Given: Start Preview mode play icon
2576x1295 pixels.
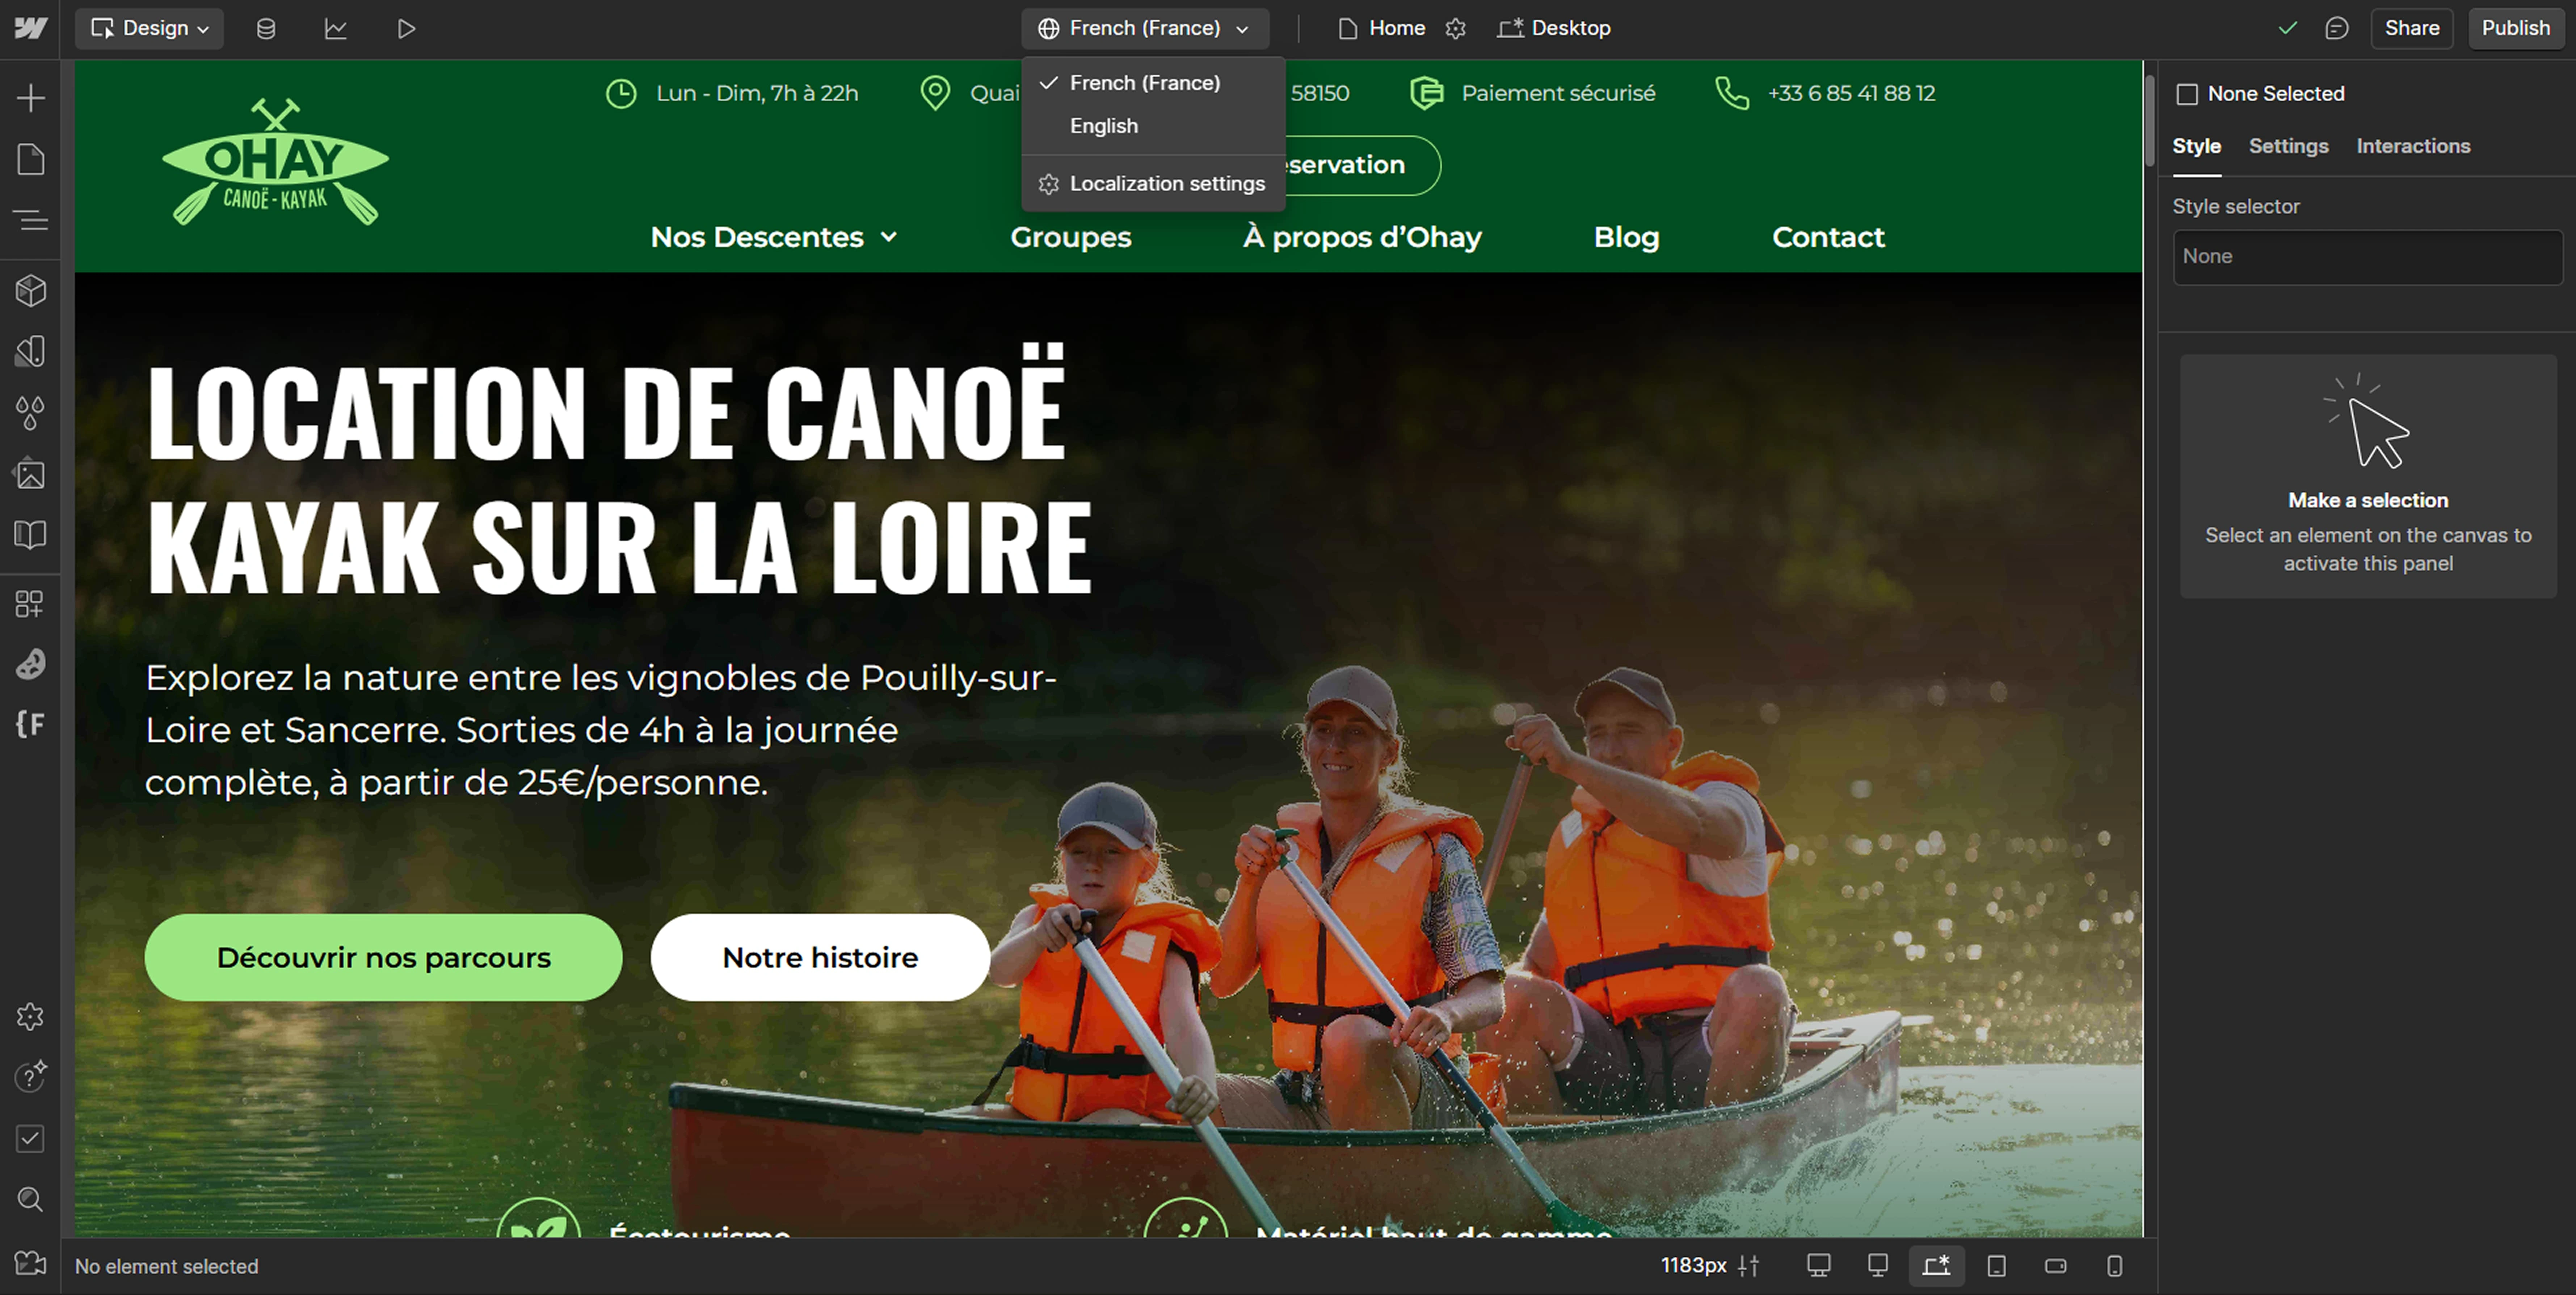Looking at the screenshot, I should (406, 29).
